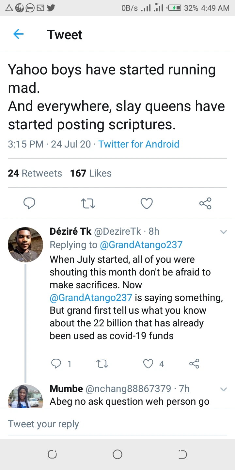Viewport: 235px width, 470px height.
Task: Open @GrandAtango237 in the Replying to line
Action: 141,245
